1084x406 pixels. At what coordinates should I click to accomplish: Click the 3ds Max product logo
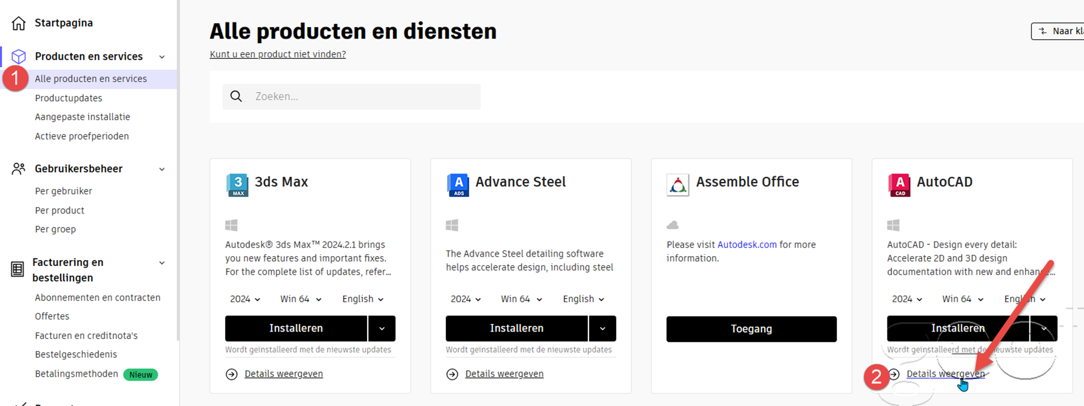point(237,185)
